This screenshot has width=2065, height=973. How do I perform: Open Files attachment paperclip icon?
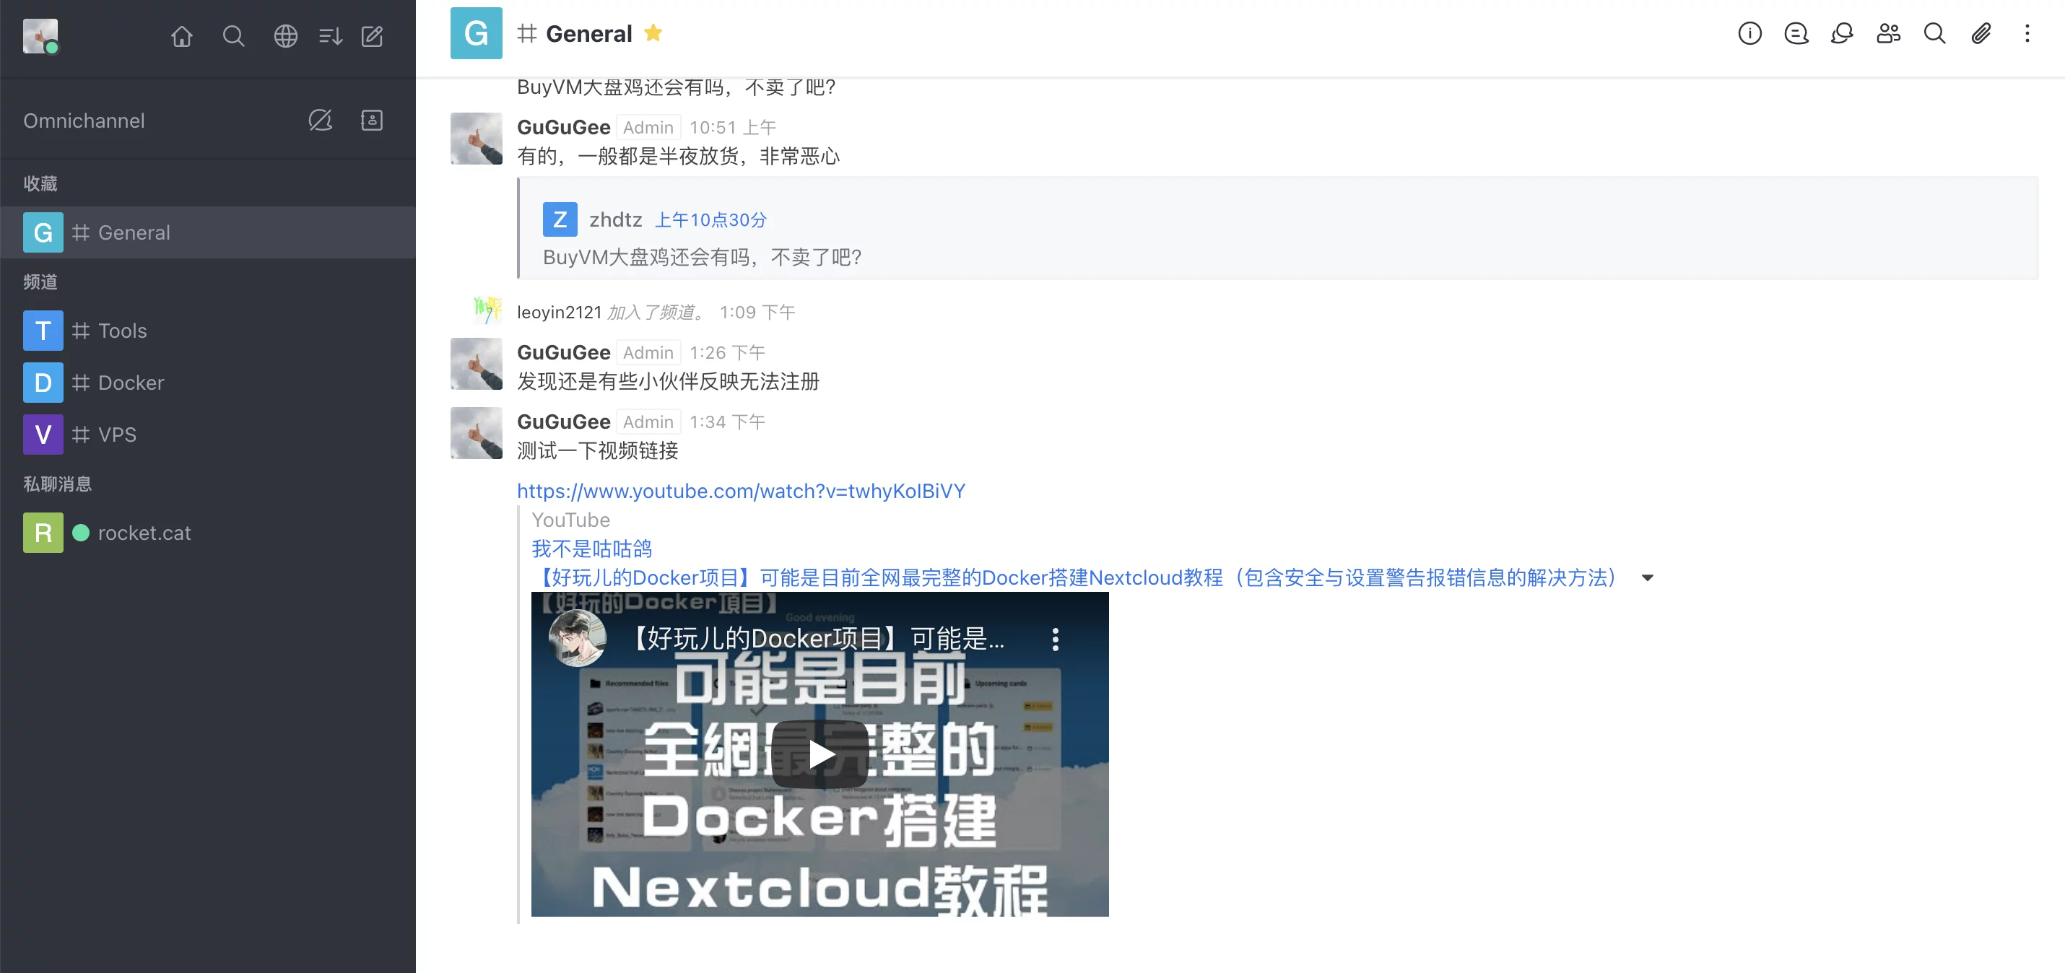1981,33
